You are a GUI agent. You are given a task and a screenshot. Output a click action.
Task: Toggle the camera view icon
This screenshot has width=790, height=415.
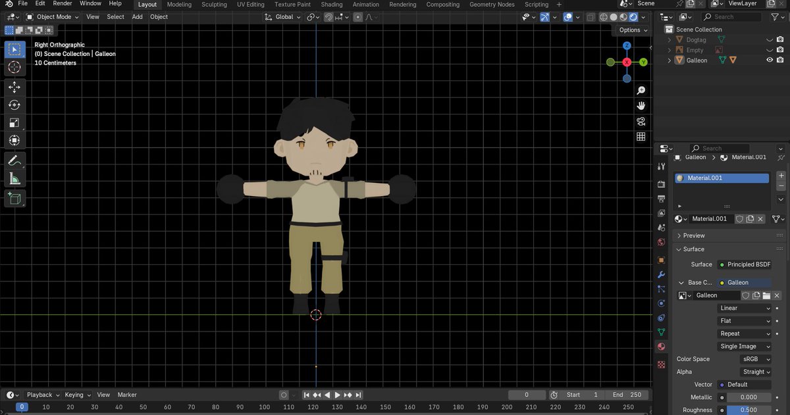[x=641, y=122]
